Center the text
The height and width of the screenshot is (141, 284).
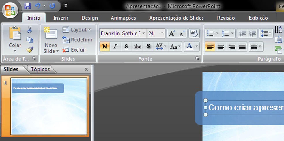coord(221,47)
